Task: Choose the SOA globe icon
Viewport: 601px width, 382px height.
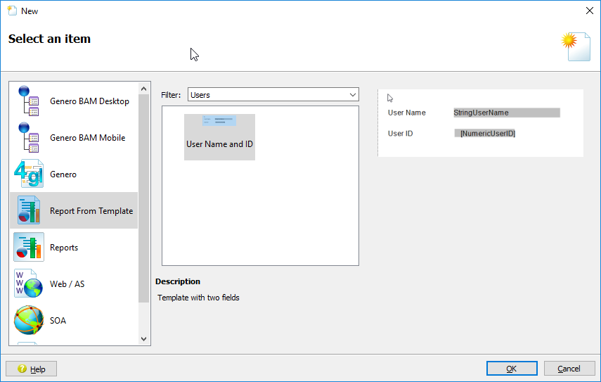Action: pyautogui.click(x=29, y=320)
